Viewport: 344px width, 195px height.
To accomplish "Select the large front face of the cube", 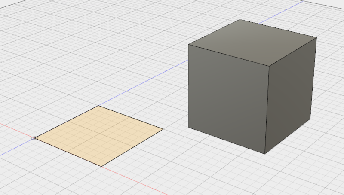I will click(x=228, y=99).
